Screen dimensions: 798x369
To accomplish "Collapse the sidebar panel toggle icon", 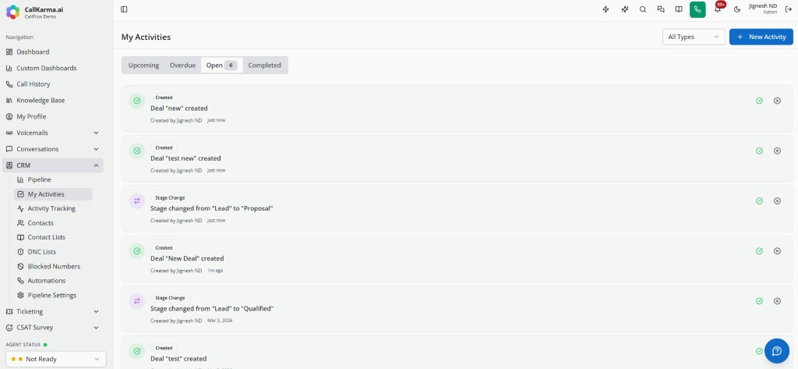I will pos(124,9).
